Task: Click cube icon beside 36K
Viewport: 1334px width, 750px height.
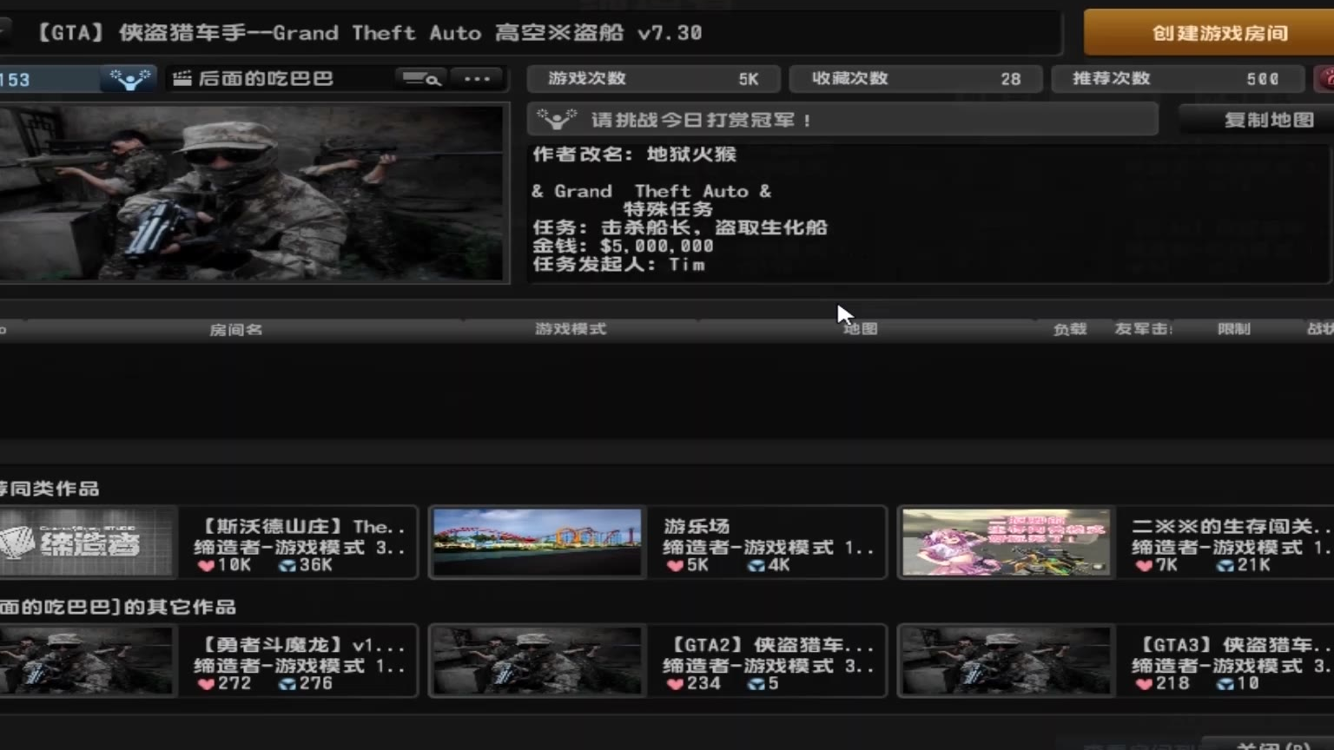Action: coord(287,566)
